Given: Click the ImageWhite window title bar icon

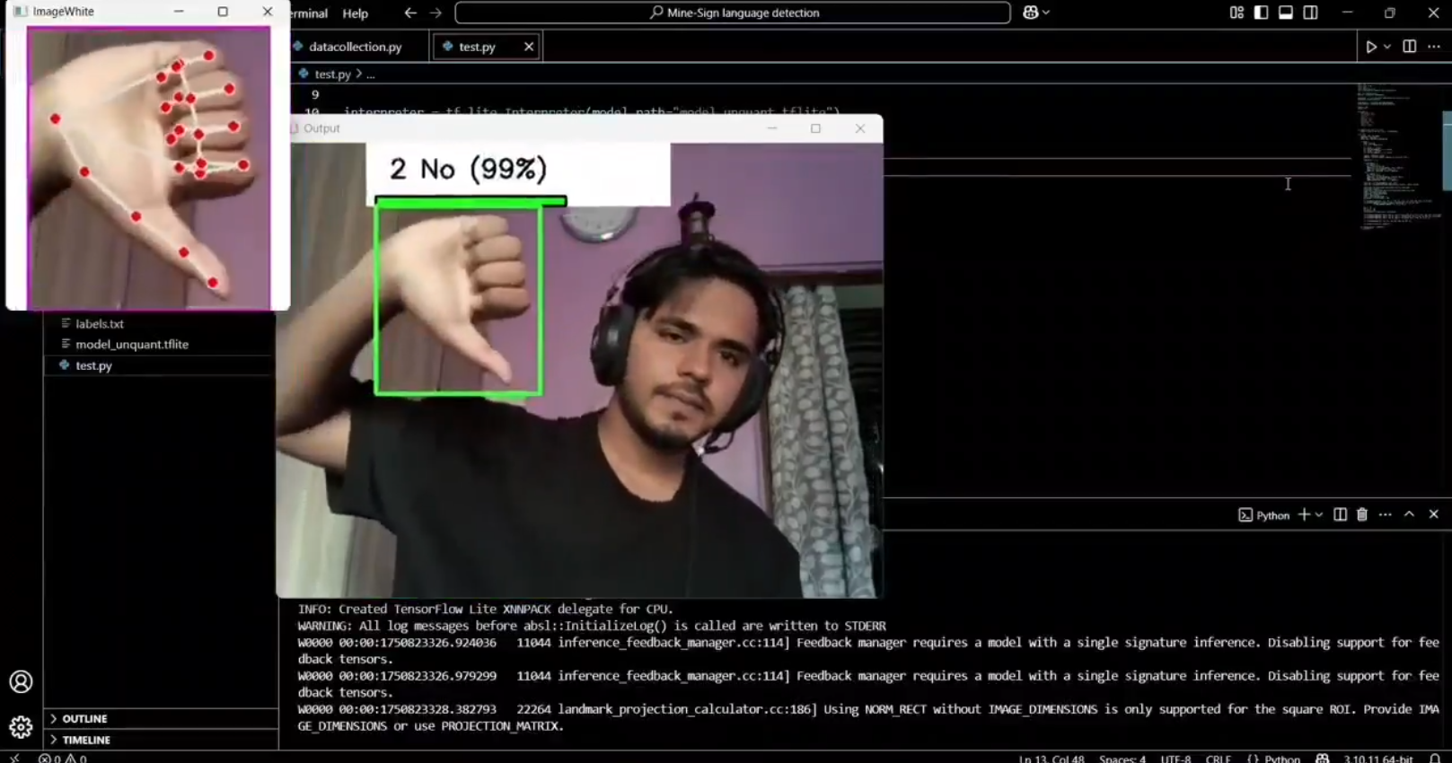Looking at the screenshot, I should click(20, 12).
